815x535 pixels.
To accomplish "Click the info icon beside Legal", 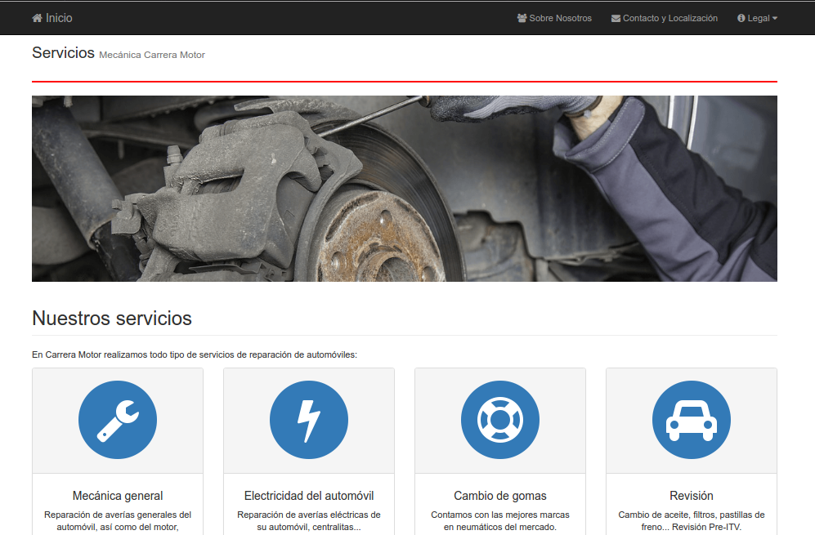I will coord(741,18).
